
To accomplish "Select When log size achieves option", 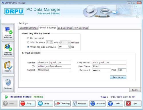I will [x=28, y=47].
